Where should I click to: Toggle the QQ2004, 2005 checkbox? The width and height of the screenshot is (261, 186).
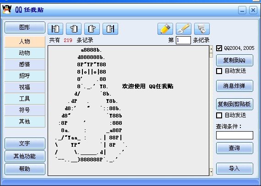coord(219,48)
